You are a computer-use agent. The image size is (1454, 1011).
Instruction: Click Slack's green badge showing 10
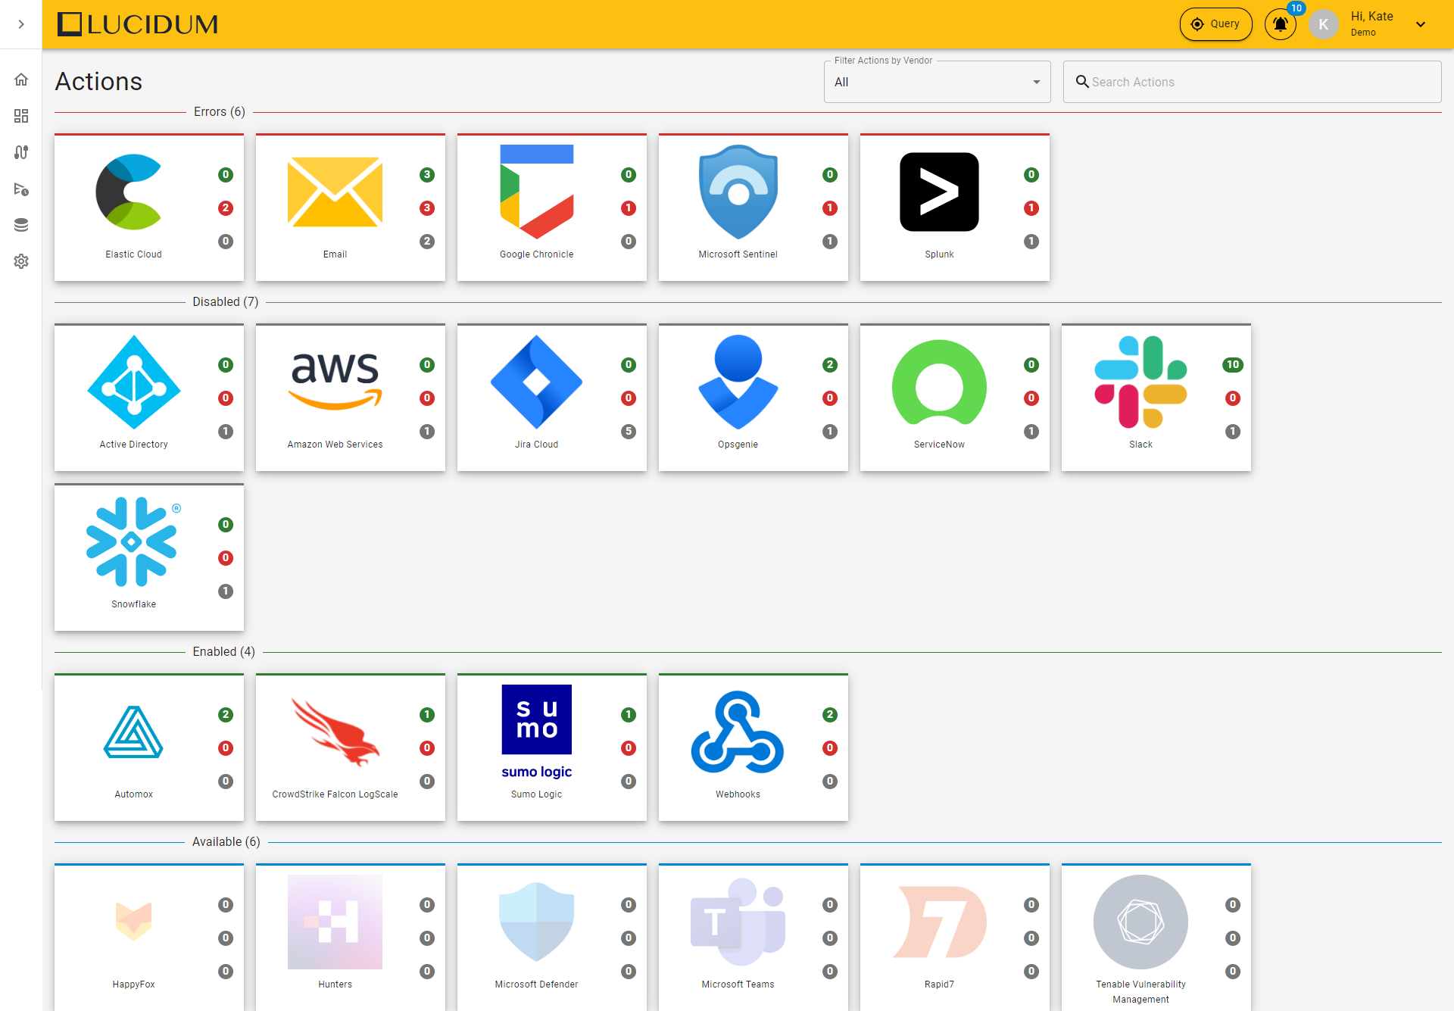tap(1233, 365)
